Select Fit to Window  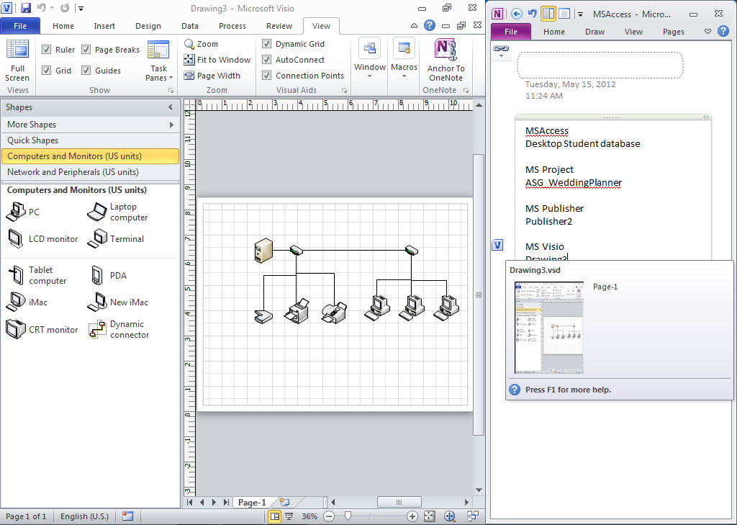tap(217, 60)
